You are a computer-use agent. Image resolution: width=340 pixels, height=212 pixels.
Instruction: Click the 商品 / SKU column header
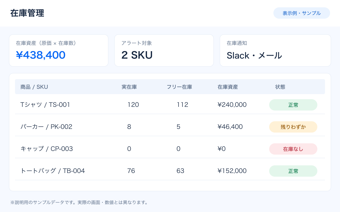pyautogui.click(x=34, y=87)
